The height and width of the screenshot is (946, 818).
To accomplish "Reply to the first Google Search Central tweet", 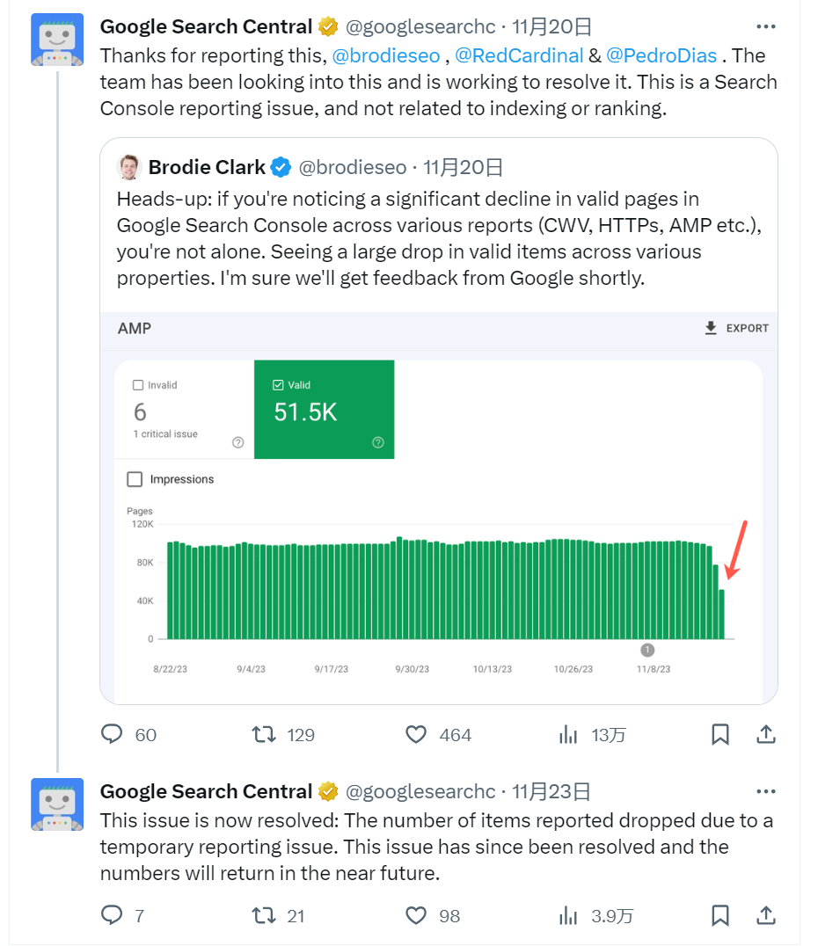I will coord(113,734).
